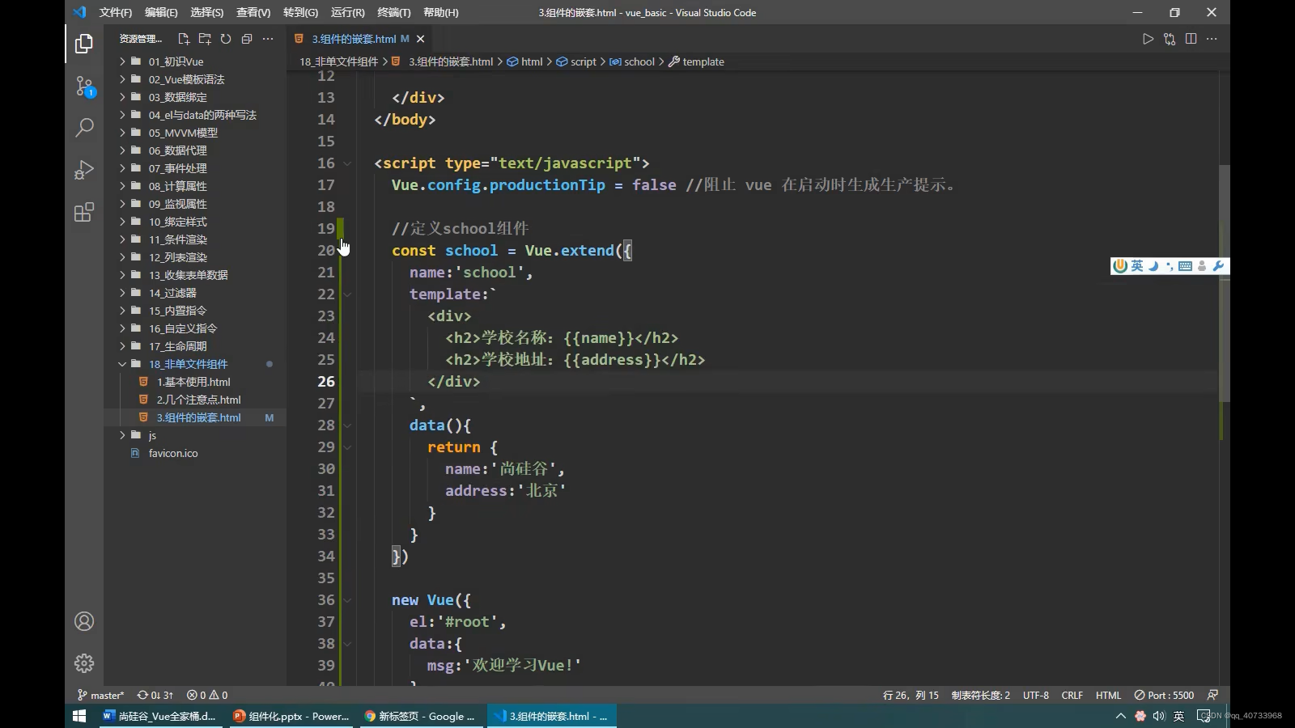Image resolution: width=1295 pixels, height=728 pixels.
Task: Fold the script block at line 16
Action: 347,163
